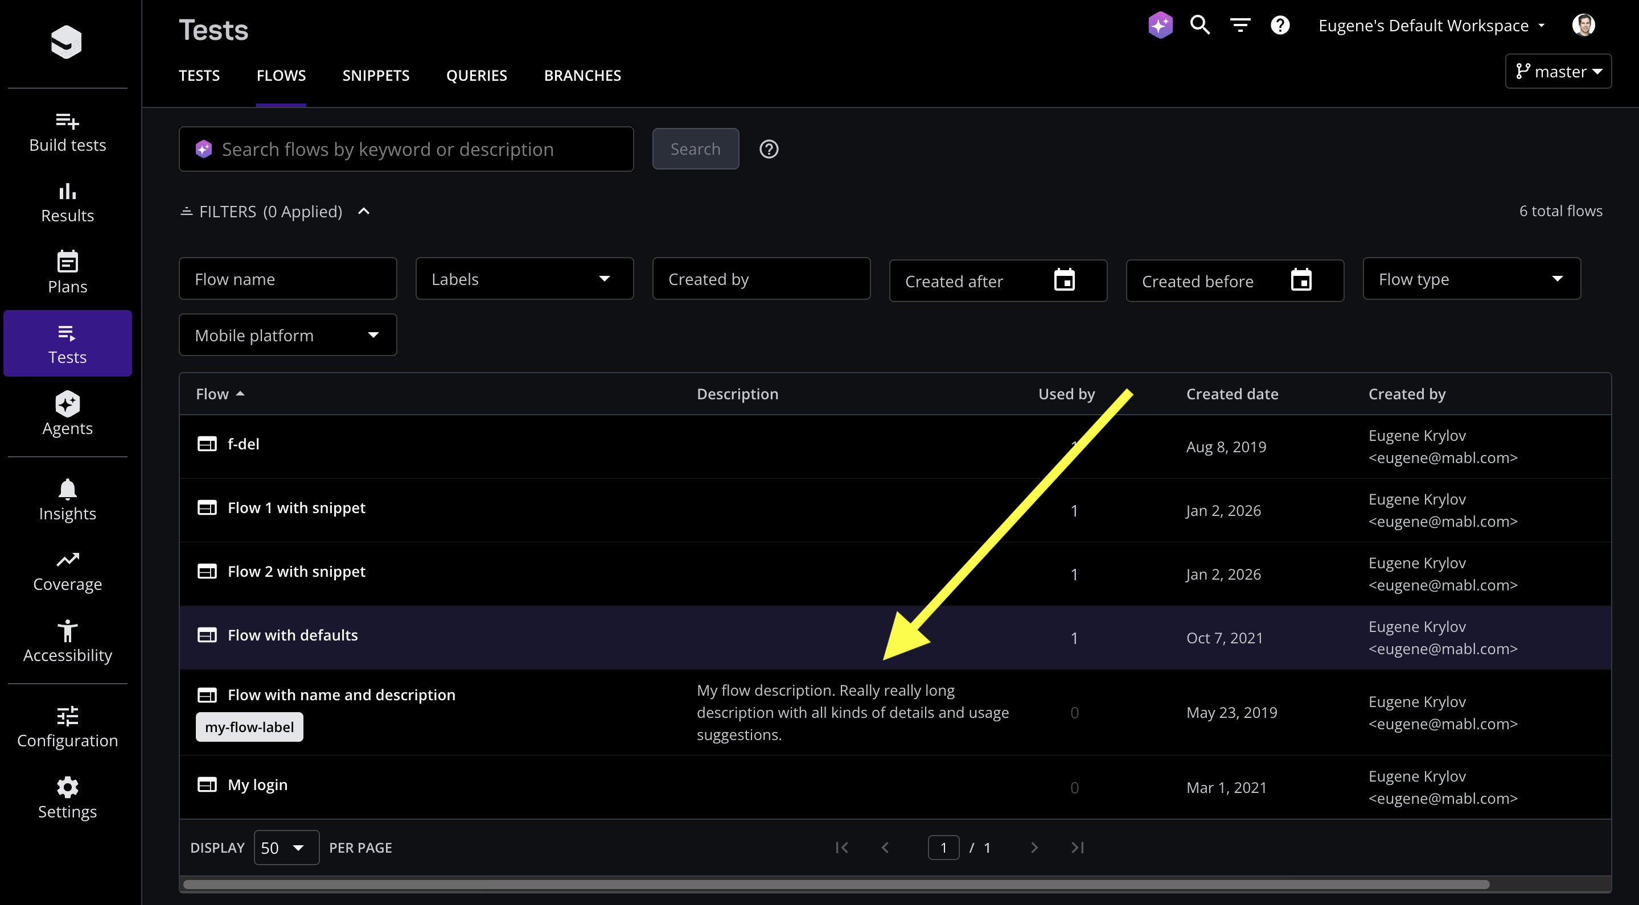1639x905 pixels.
Task: Switch to the FLOWS tab
Action: click(281, 76)
